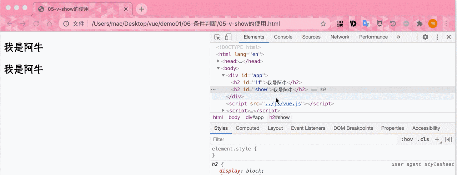The height and width of the screenshot is (175, 457).
Task: Activate the inspect element picker icon
Action: [217, 37]
